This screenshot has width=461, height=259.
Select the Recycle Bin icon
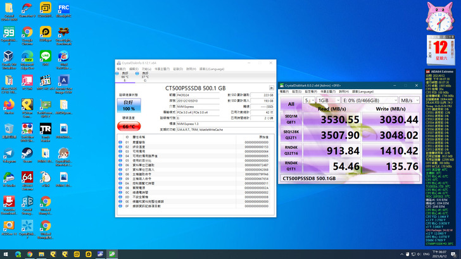click(x=9, y=129)
